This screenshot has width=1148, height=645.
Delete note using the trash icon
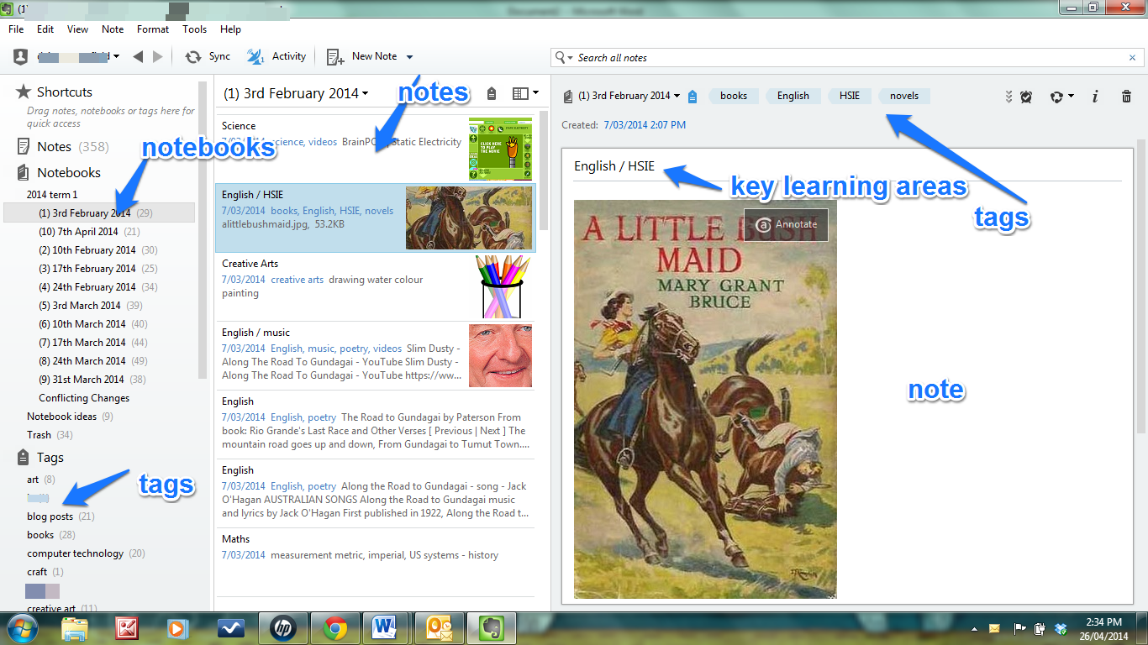click(1126, 97)
